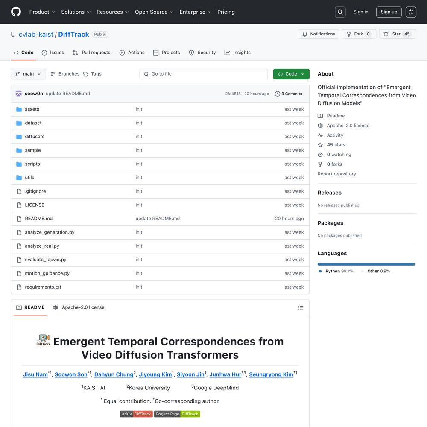Select the Apache-2.0 license tab below files
The width and height of the screenshot is (427, 427).
click(79, 307)
